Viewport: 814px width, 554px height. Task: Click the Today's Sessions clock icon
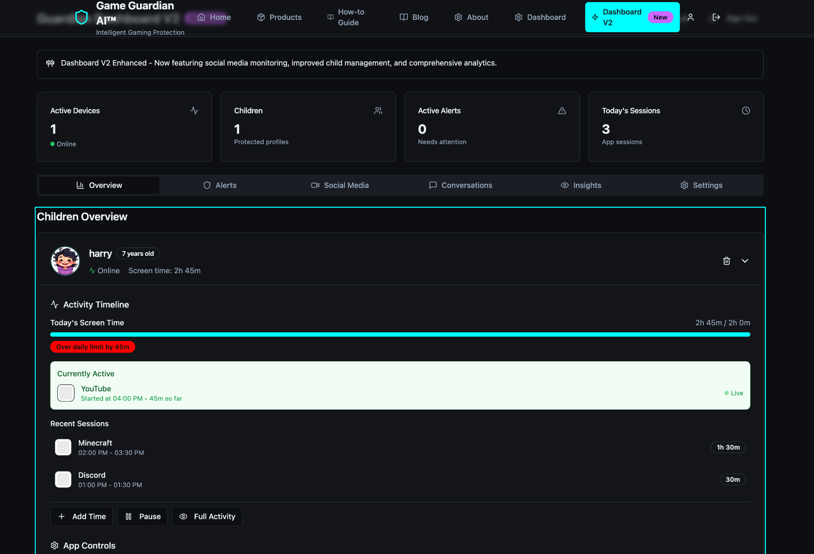(x=746, y=111)
